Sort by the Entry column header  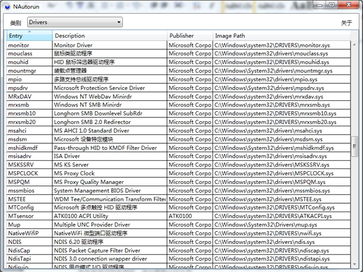click(x=30, y=36)
